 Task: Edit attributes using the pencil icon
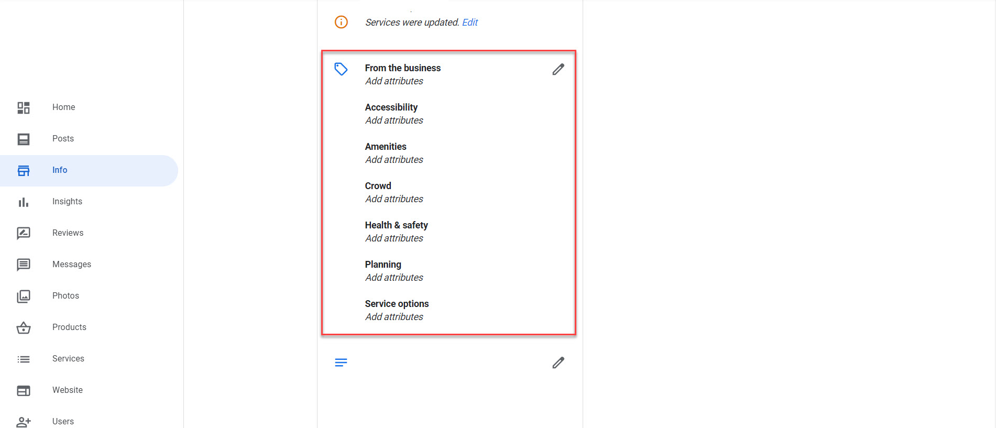pyautogui.click(x=558, y=69)
